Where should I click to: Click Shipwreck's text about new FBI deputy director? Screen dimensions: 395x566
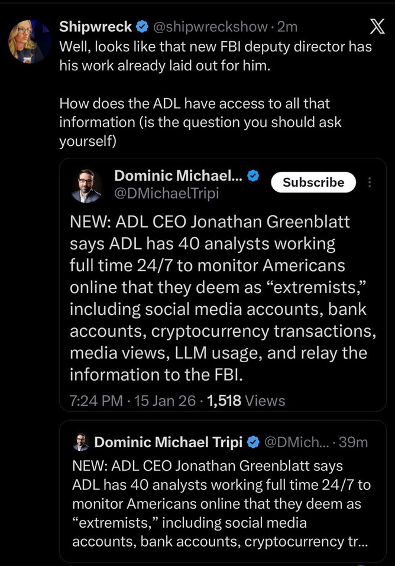(x=215, y=56)
